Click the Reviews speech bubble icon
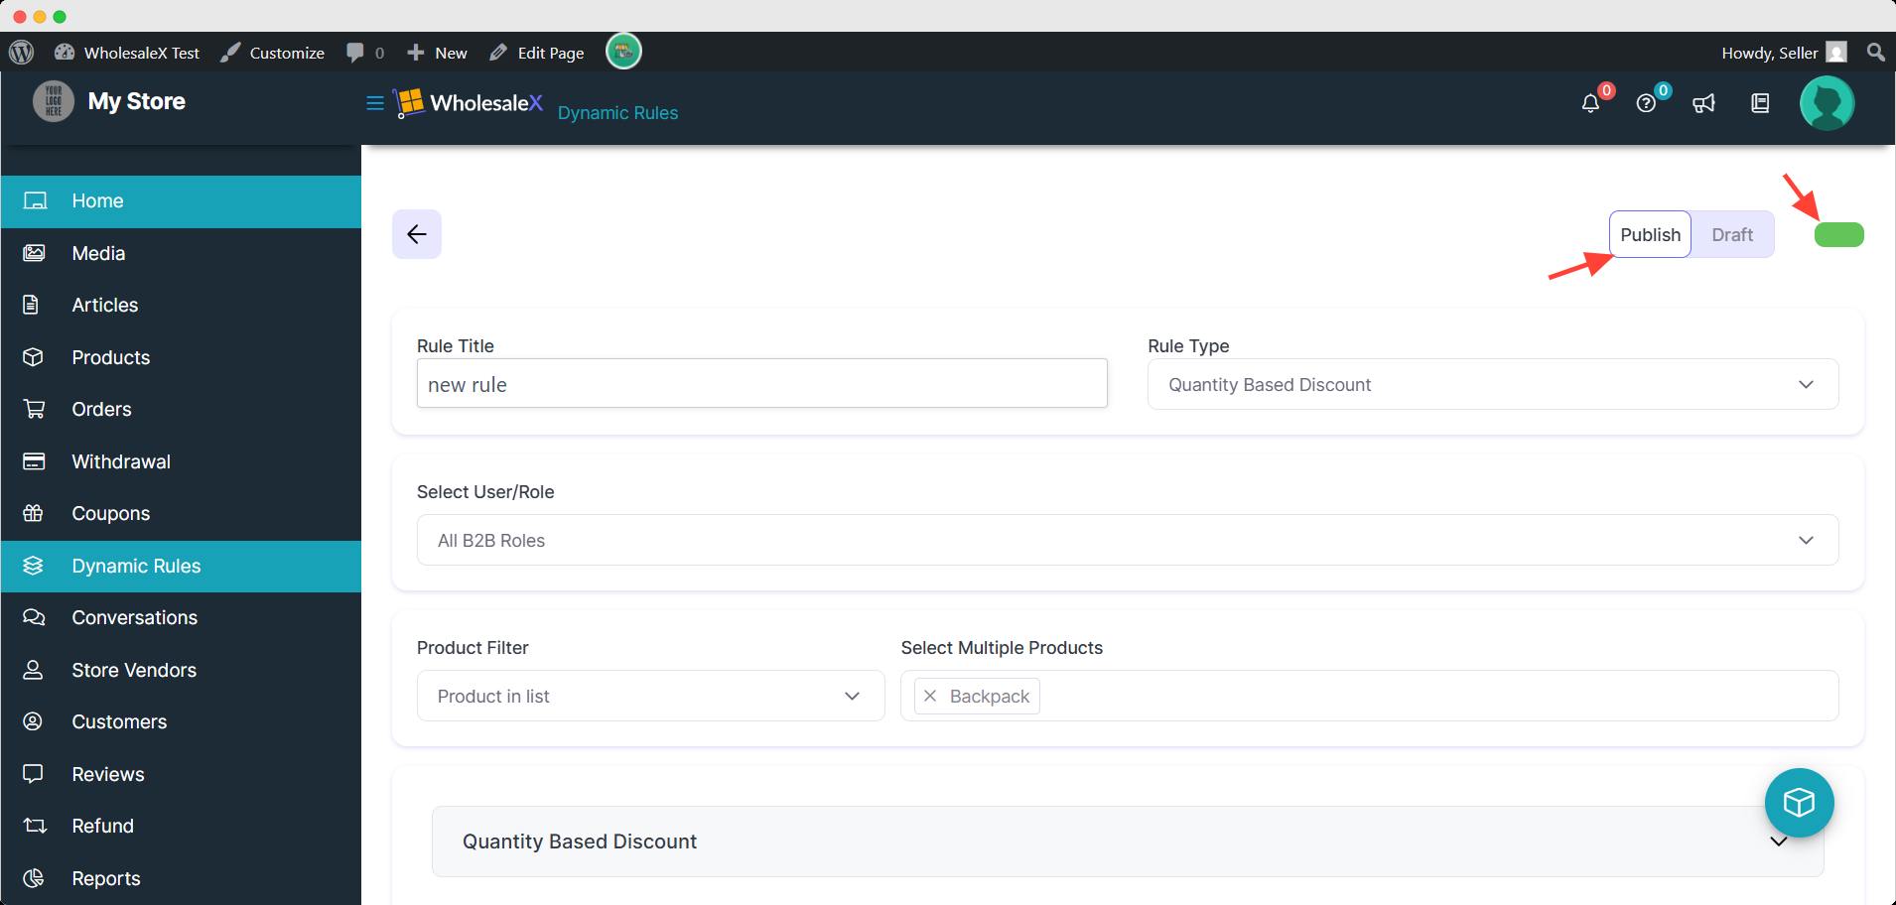Screen dimensions: 1896x905 pyautogui.click(x=33, y=774)
